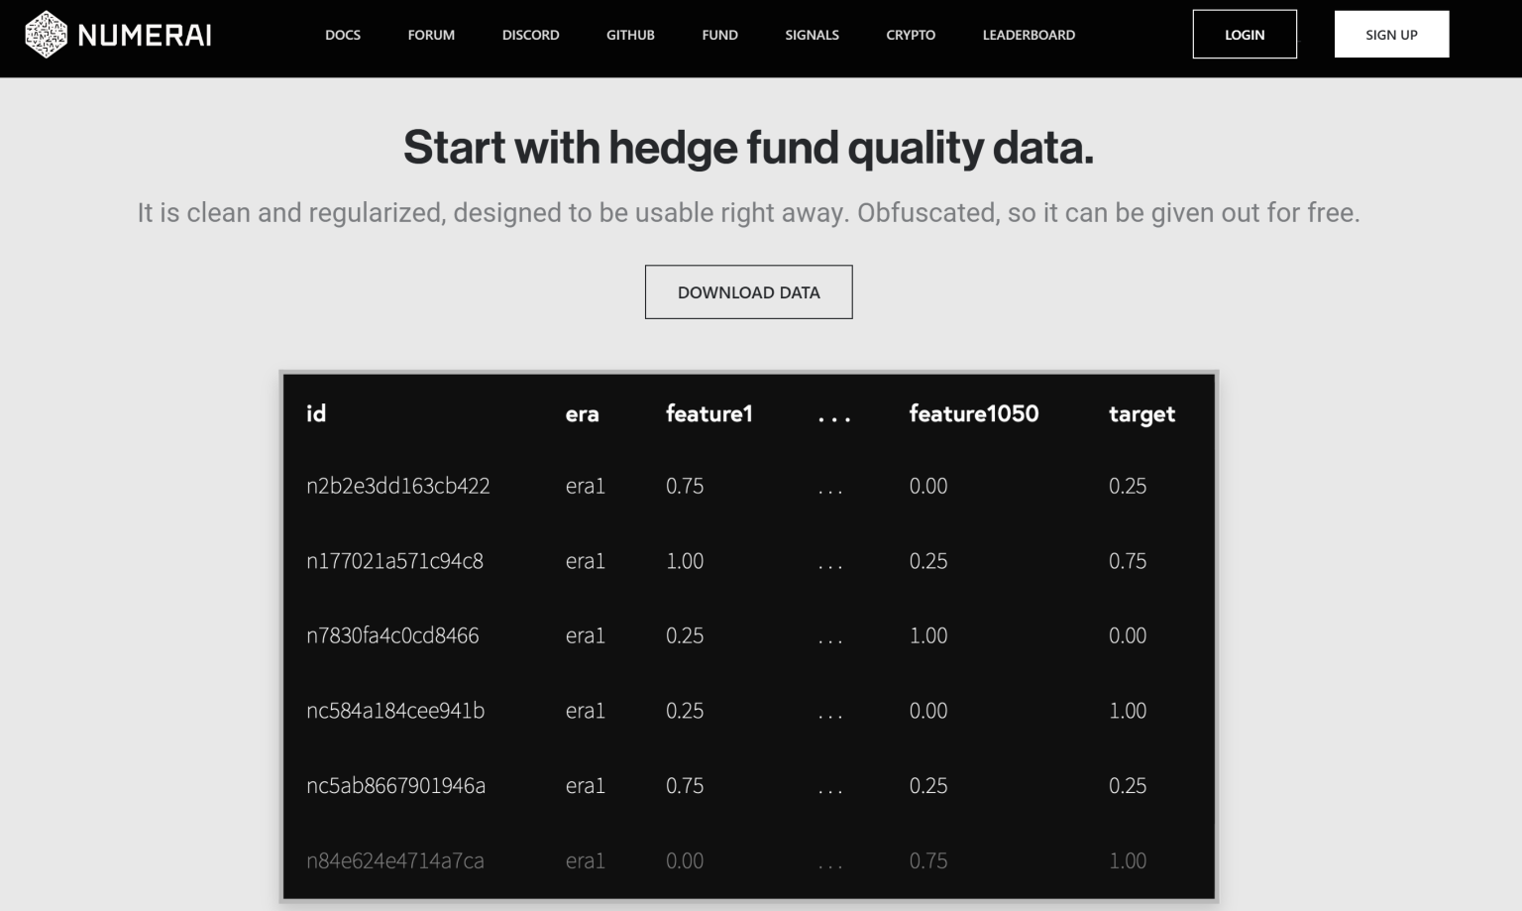This screenshot has width=1522, height=911.
Task: Click the LOGIN button
Action: [1245, 34]
